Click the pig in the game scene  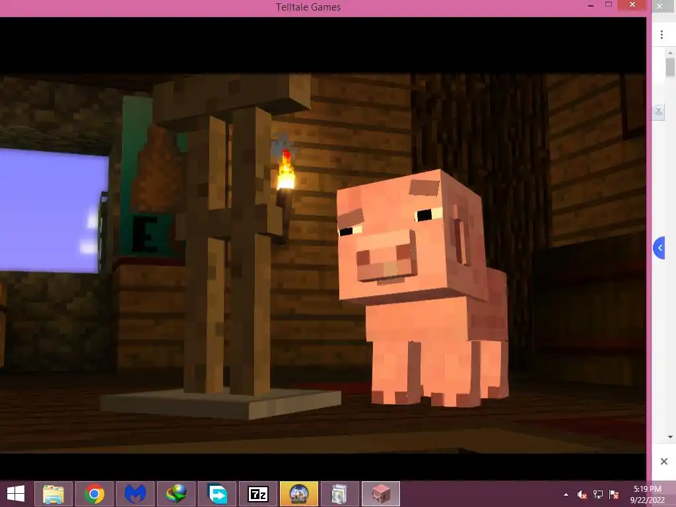pyautogui.click(x=422, y=288)
